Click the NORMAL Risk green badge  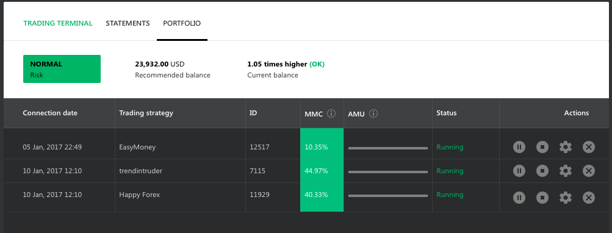[x=62, y=69]
